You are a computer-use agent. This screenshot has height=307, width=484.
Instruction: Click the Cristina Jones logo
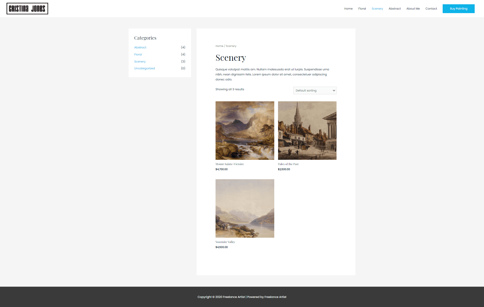(27, 9)
